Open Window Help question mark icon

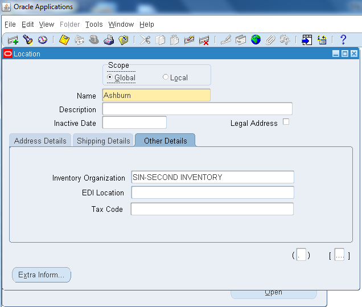pyautogui.click(x=343, y=40)
